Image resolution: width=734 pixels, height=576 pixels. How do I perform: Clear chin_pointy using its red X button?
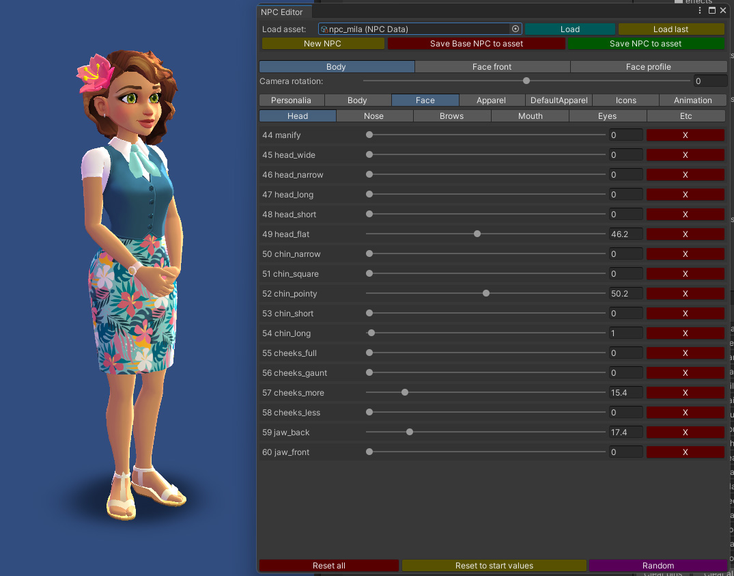pyautogui.click(x=685, y=294)
